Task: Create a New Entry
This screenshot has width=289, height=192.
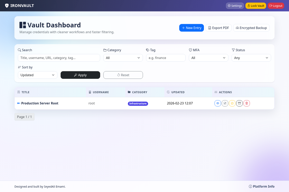Action: pos(192,28)
